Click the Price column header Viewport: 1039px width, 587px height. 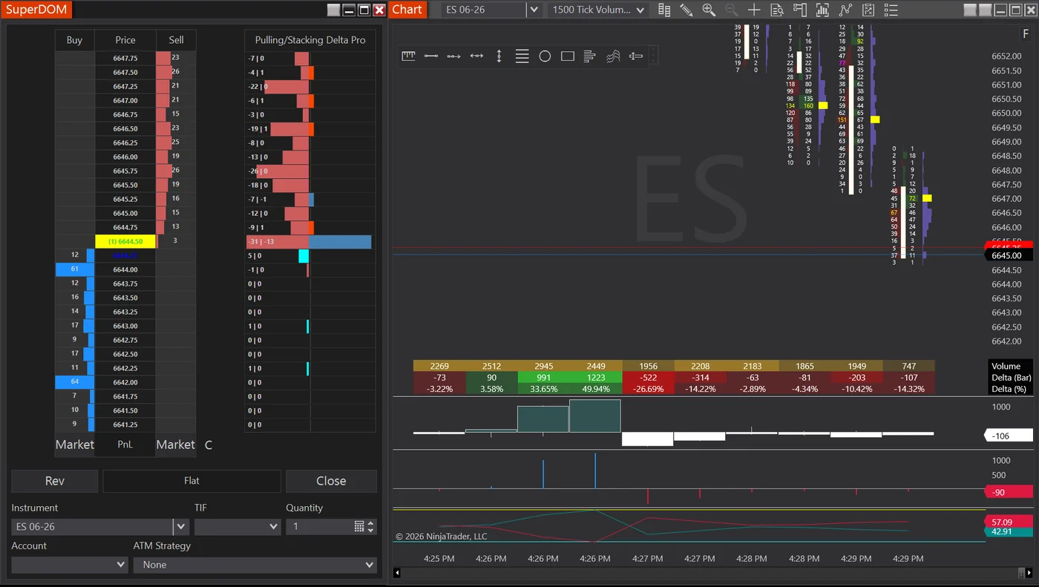[125, 40]
